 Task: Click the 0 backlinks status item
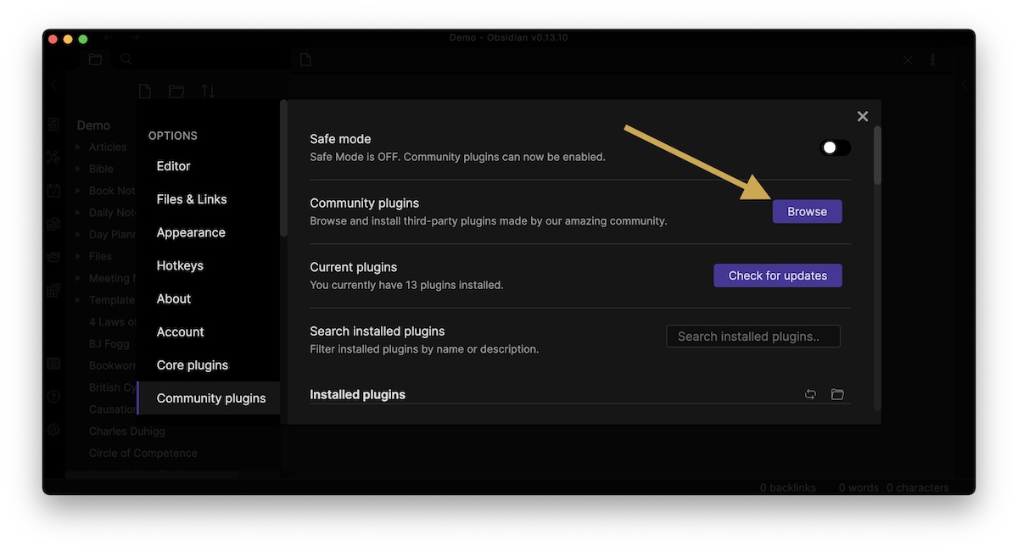788,487
